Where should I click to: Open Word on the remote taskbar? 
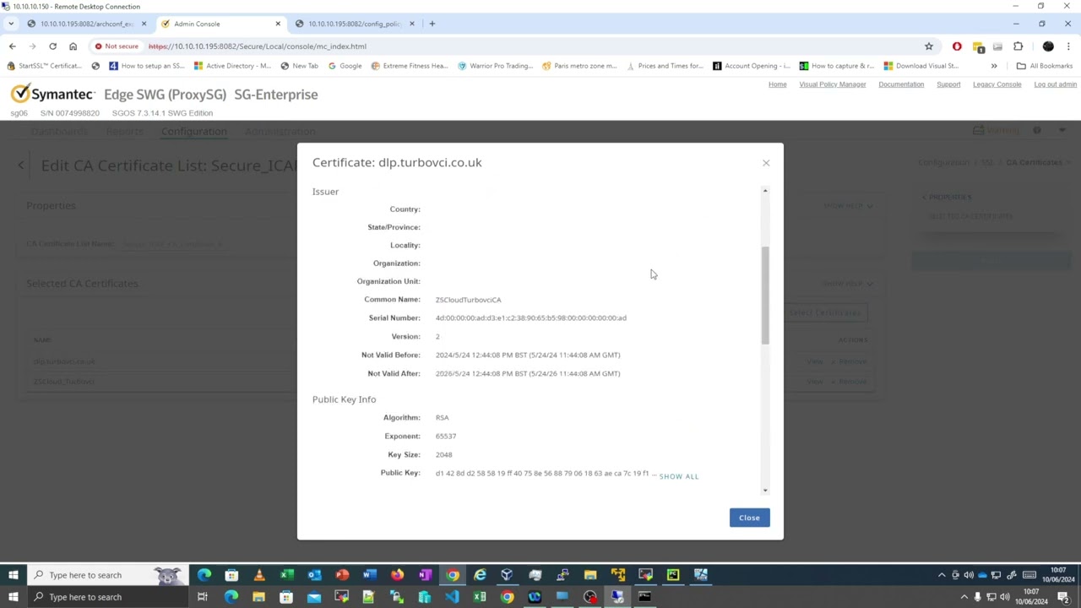pos(369,575)
